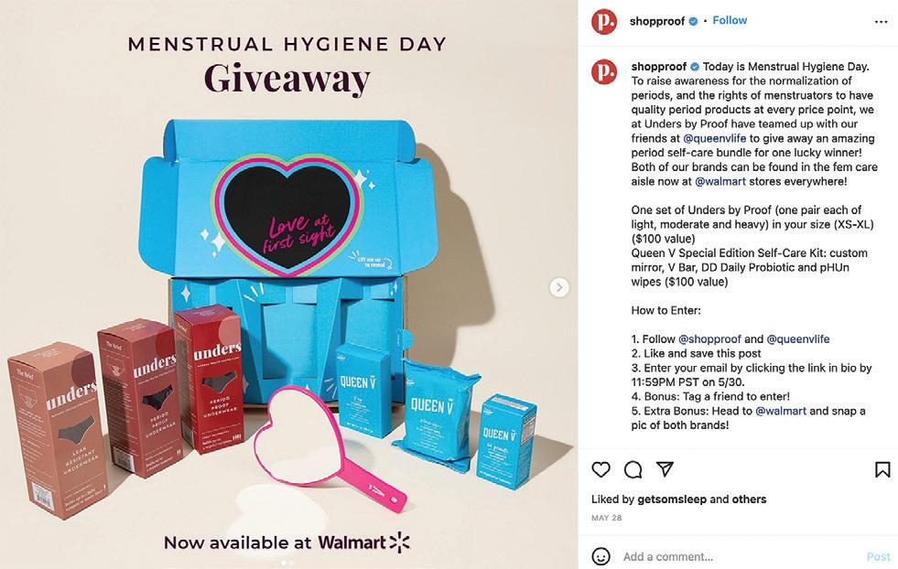Follow the shopproof account

pos(730,21)
